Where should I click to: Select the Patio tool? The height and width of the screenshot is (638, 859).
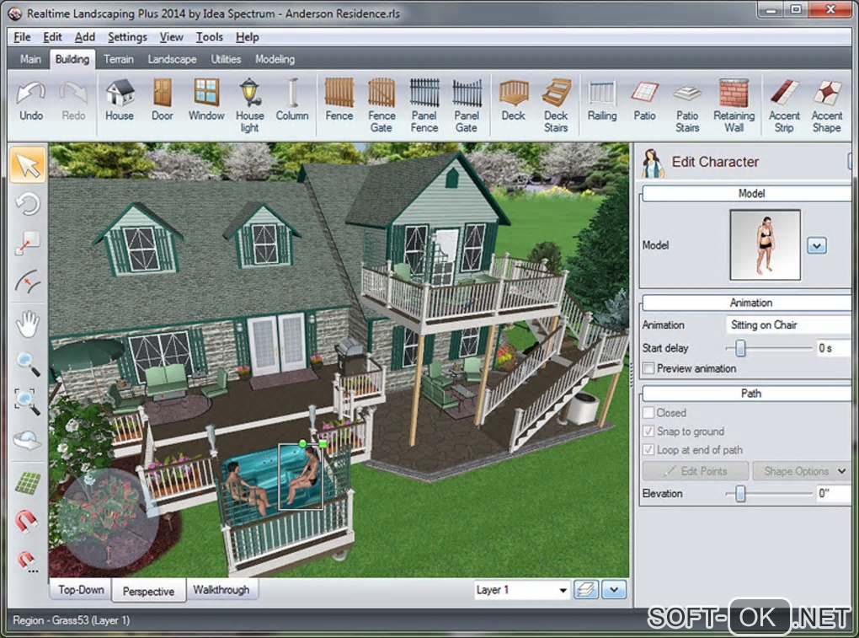click(x=645, y=100)
